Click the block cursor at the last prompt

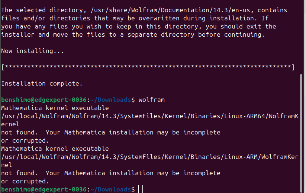[140, 189]
